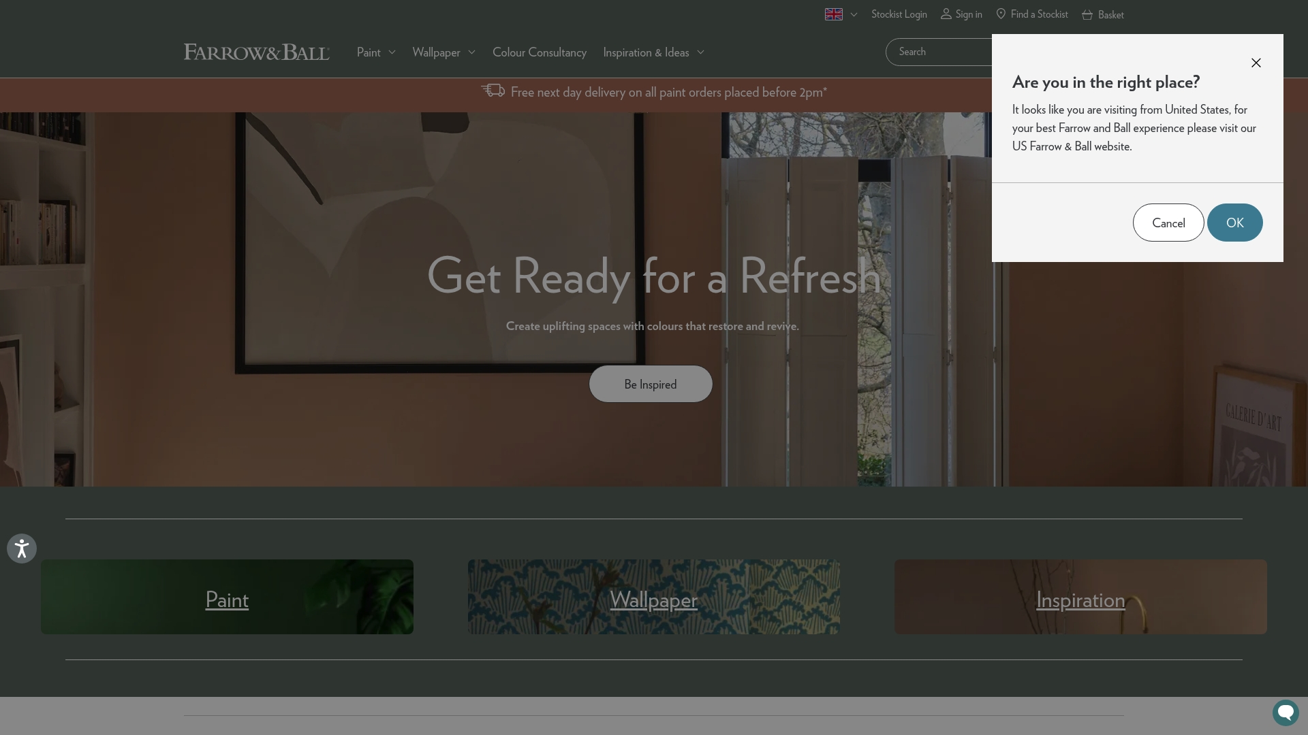Open the Wallpaper banner link
Image resolution: width=1308 pixels, height=735 pixels.
click(653, 600)
